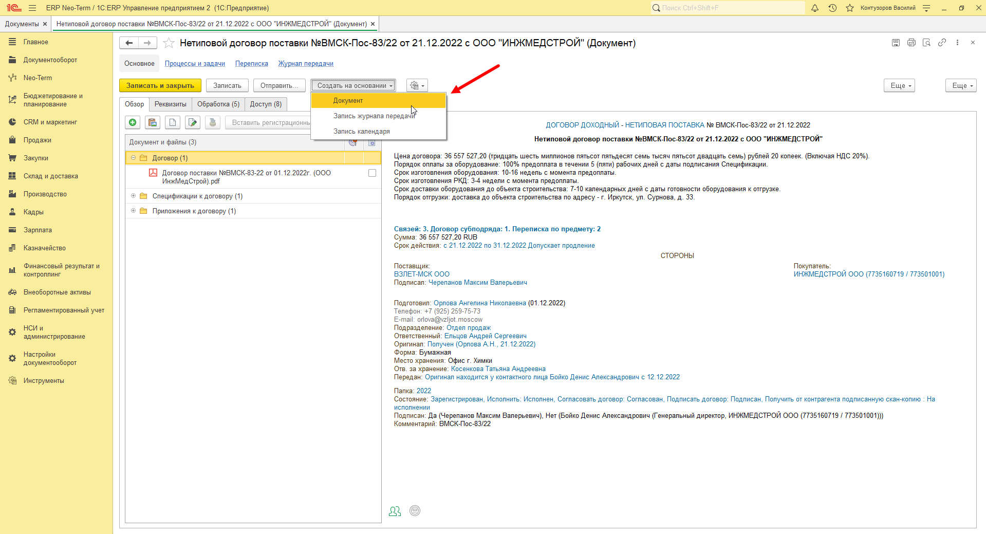Click the round lines icon next to people icon

click(x=415, y=510)
